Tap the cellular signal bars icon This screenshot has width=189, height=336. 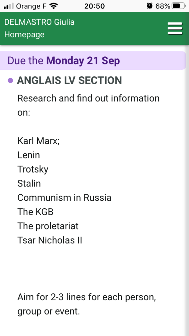tap(9, 6)
